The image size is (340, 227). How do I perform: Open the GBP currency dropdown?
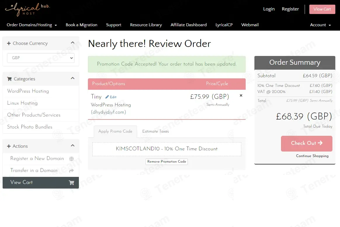click(x=41, y=58)
